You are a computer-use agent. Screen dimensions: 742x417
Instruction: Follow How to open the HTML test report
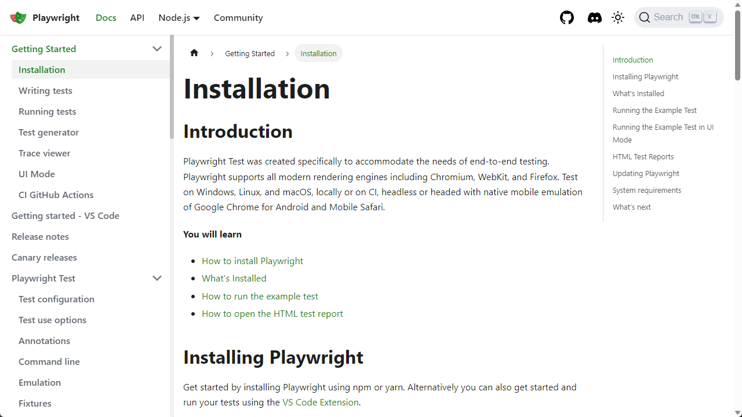point(272,313)
